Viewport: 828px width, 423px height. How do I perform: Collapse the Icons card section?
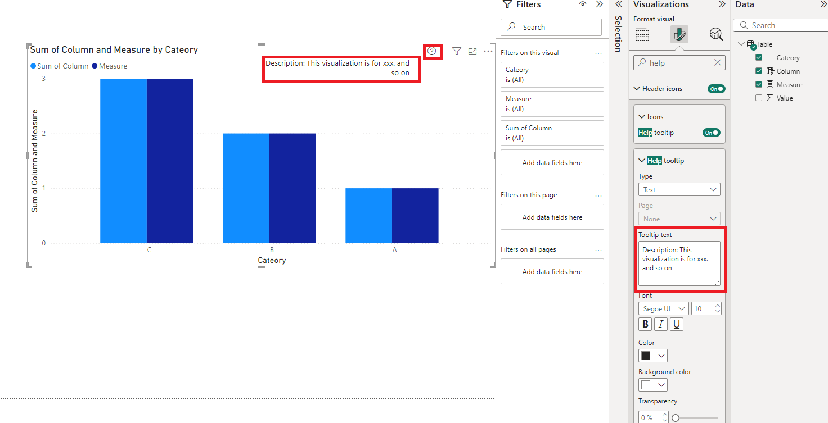(642, 117)
